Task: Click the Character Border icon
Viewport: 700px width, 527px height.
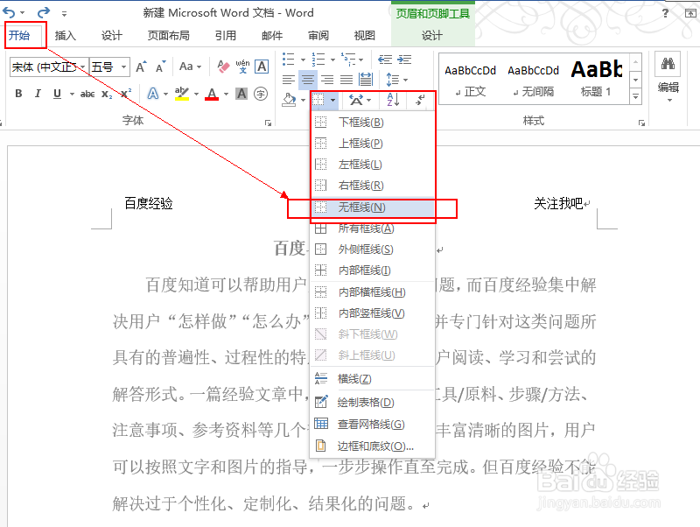Action: tap(262, 67)
